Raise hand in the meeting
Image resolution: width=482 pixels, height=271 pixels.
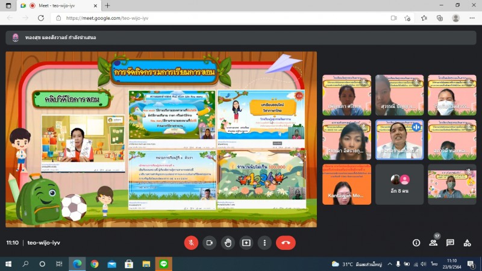click(228, 243)
